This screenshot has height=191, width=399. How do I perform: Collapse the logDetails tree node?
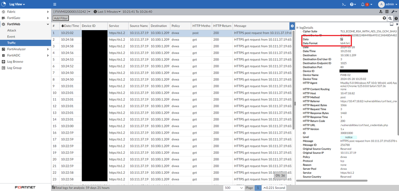click(x=297, y=28)
